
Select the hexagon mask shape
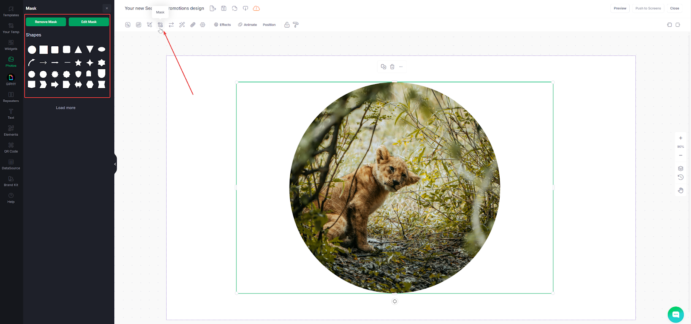(x=90, y=85)
